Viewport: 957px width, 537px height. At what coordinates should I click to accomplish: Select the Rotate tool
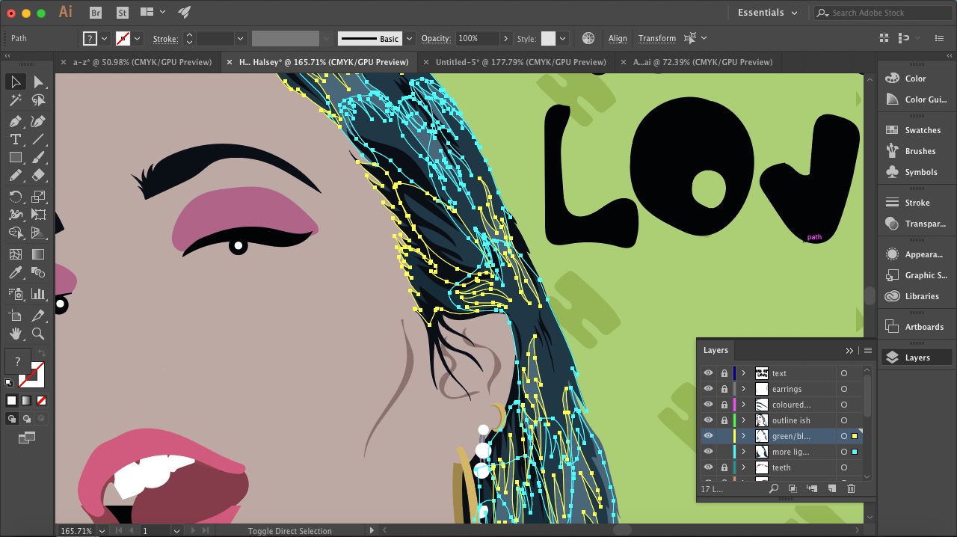16,197
